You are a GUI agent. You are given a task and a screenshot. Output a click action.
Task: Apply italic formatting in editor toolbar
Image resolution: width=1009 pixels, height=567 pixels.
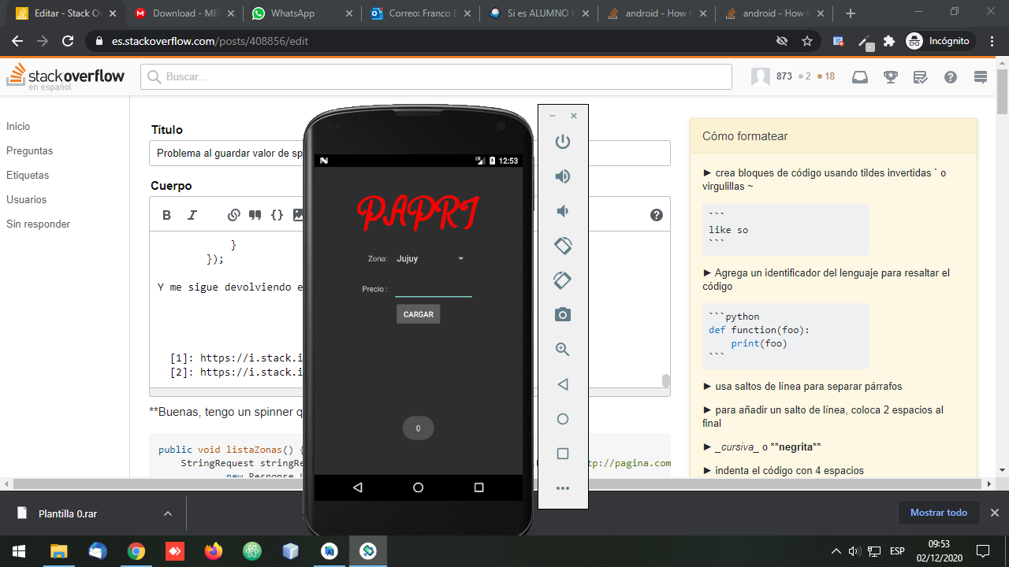pos(192,215)
